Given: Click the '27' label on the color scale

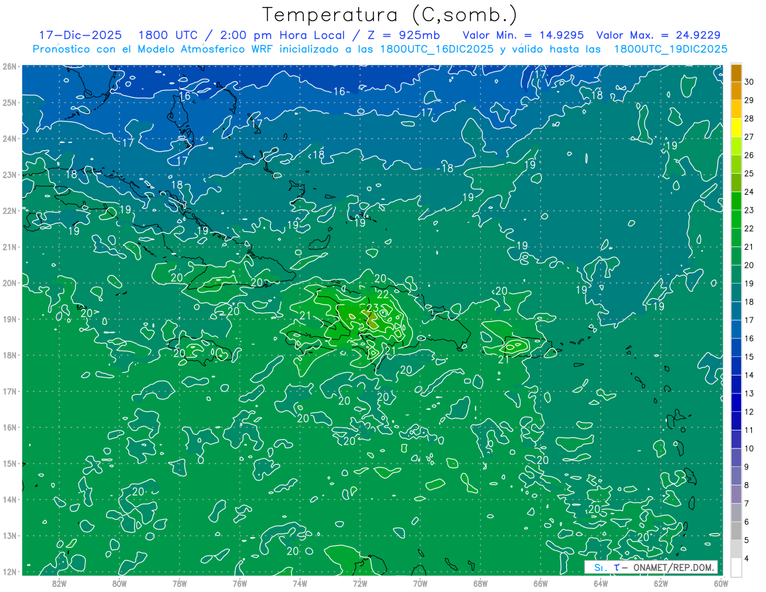Looking at the screenshot, I should pyautogui.click(x=749, y=137).
